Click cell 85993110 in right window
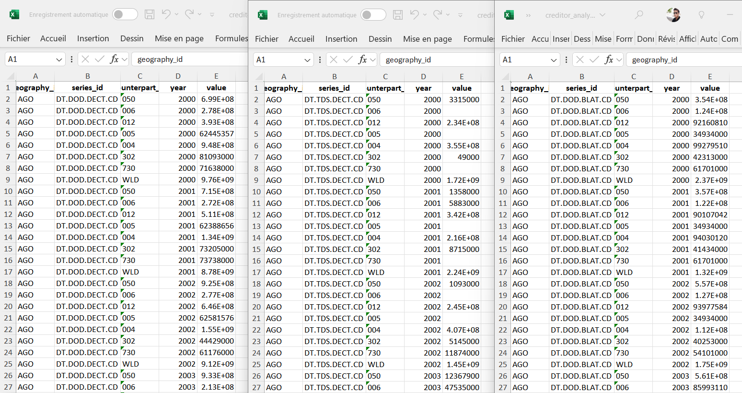Screen dimensions: 742x393 710,387
